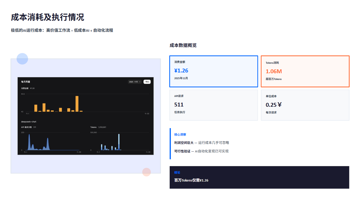This screenshot has width=363, height=197.
Task: Open the 2025 - 11月 month dropdown
Action: click(135, 82)
